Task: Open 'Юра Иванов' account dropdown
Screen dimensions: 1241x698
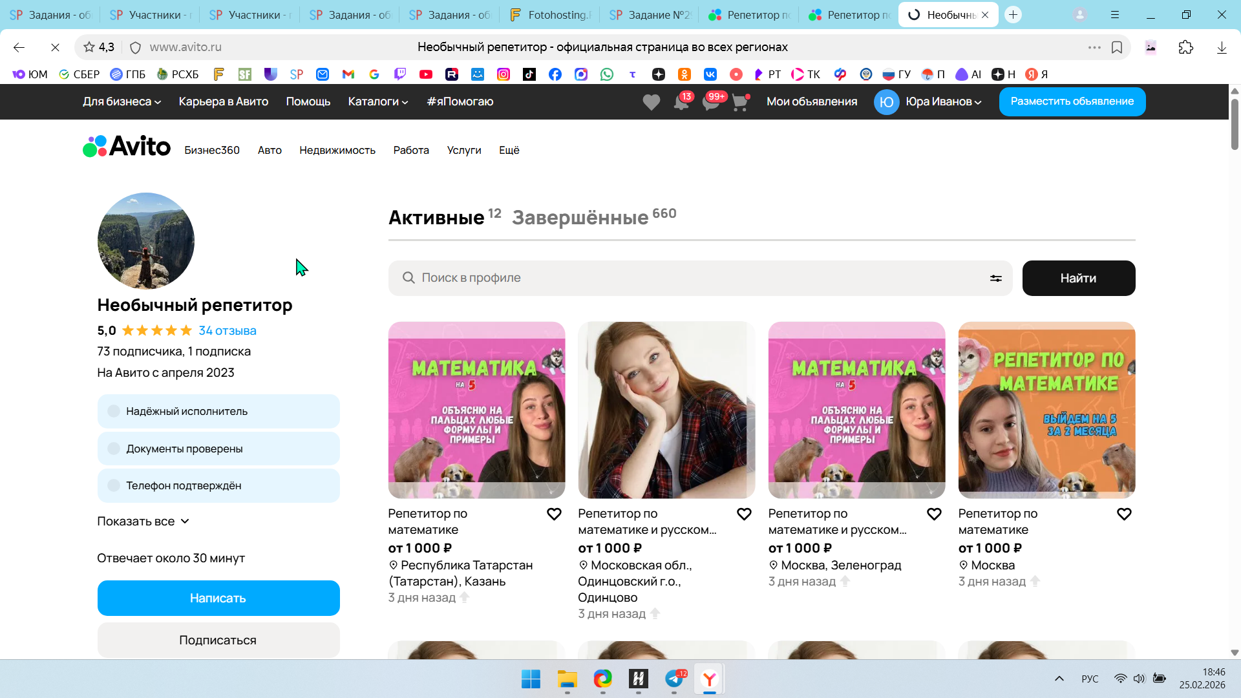Action: click(x=942, y=101)
